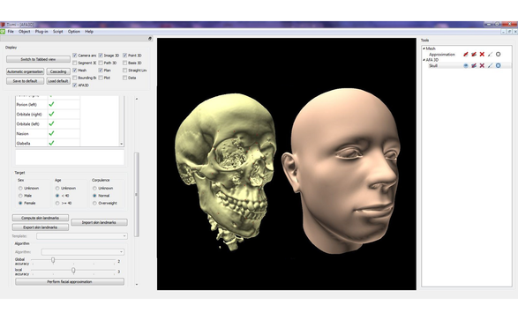The image size is (518, 320).
Task: Click the application icon beside File menu
Action: coord(3,32)
